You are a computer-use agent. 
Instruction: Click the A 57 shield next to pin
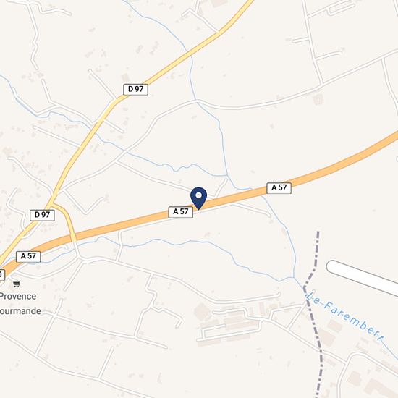[181, 212]
